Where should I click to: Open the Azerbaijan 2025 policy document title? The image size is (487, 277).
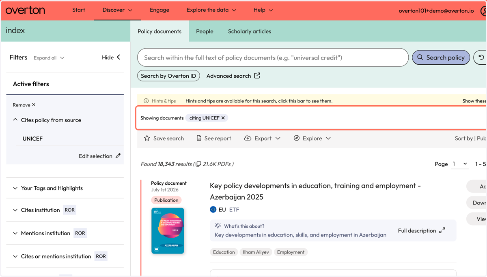(x=315, y=192)
